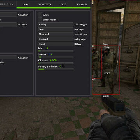Click the Velocity prediction slider
Screen dimensions: 140x140
point(56,69)
